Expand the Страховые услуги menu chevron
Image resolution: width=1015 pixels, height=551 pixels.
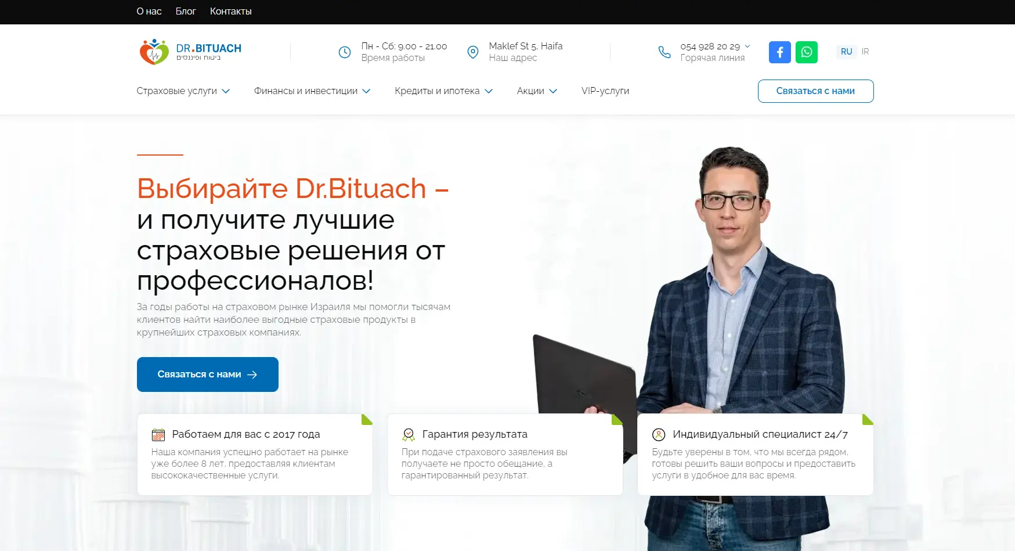(x=226, y=91)
